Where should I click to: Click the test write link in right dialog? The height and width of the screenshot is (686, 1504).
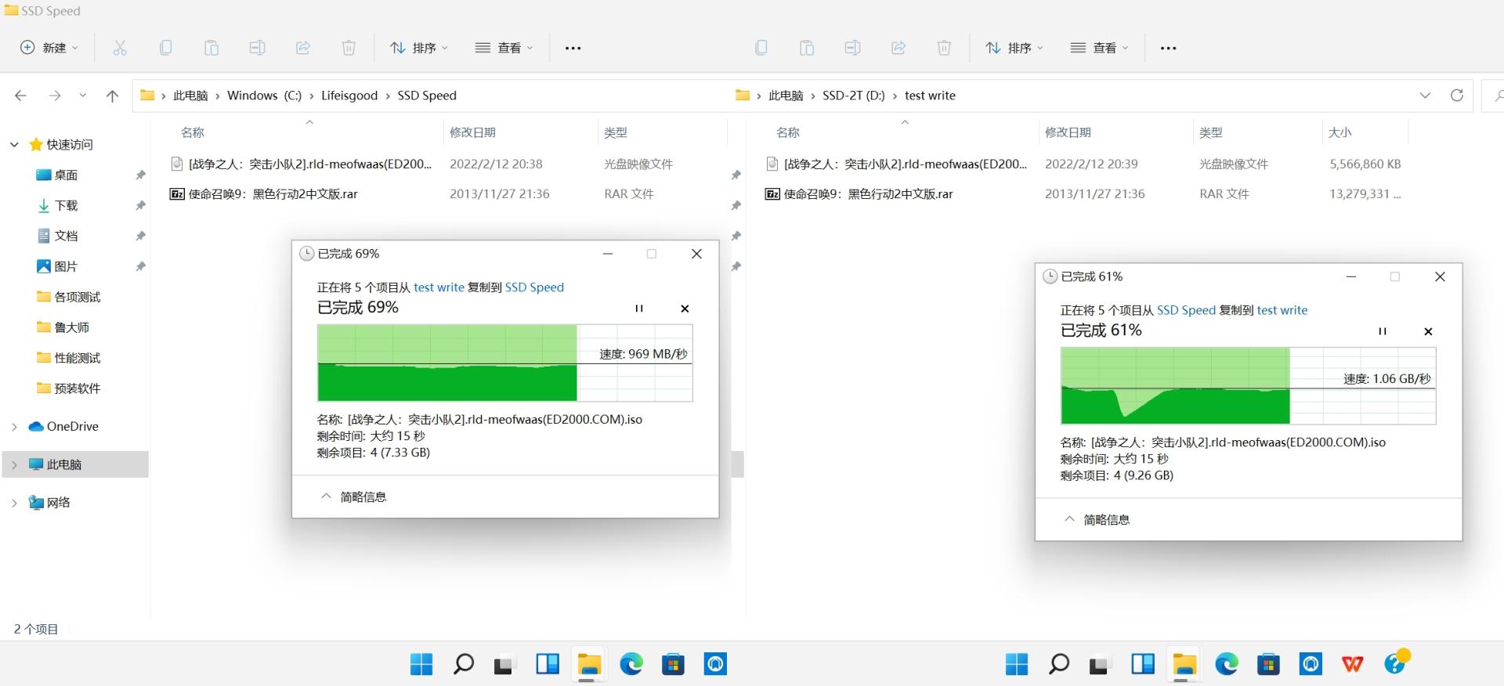(x=1282, y=310)
